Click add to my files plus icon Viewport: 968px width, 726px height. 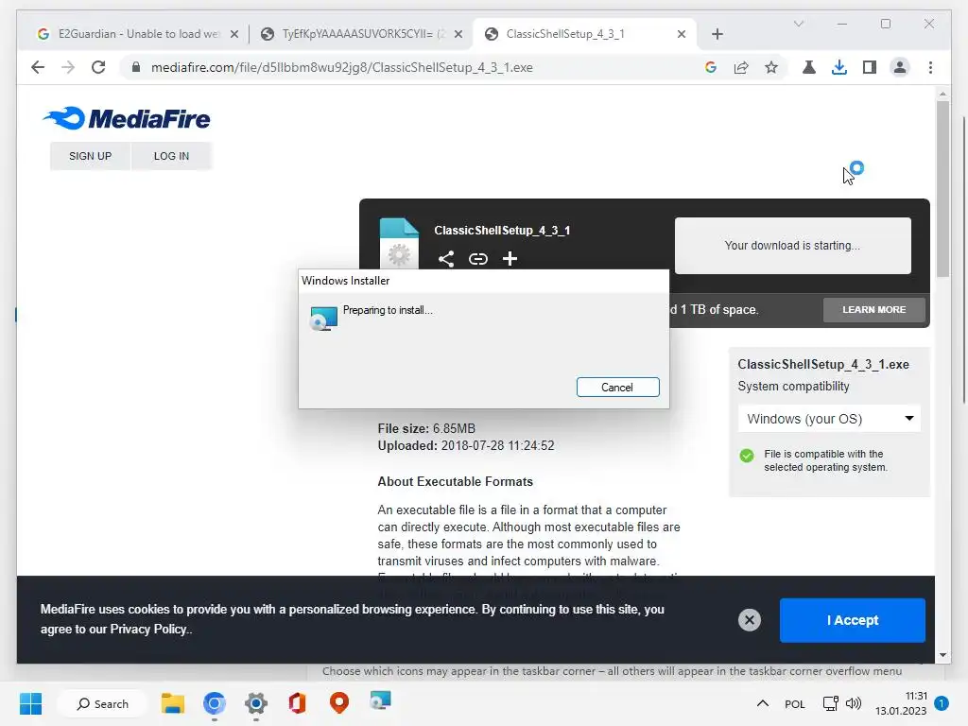click(510, 259)
